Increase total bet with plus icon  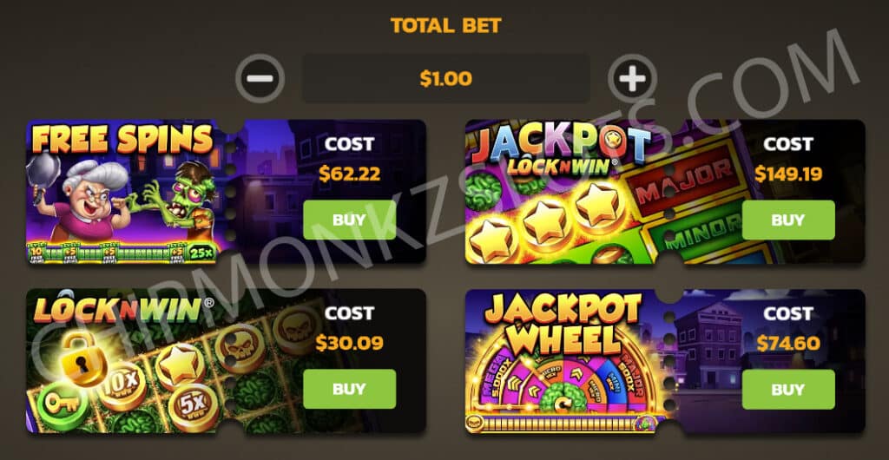(x=632, y=78)
